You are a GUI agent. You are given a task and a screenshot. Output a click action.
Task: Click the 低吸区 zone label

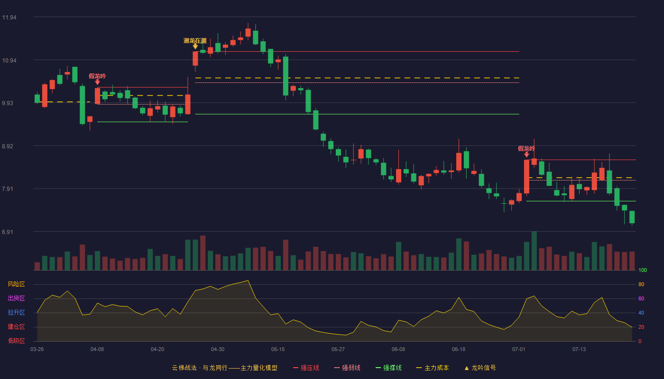tap(16, 341)
